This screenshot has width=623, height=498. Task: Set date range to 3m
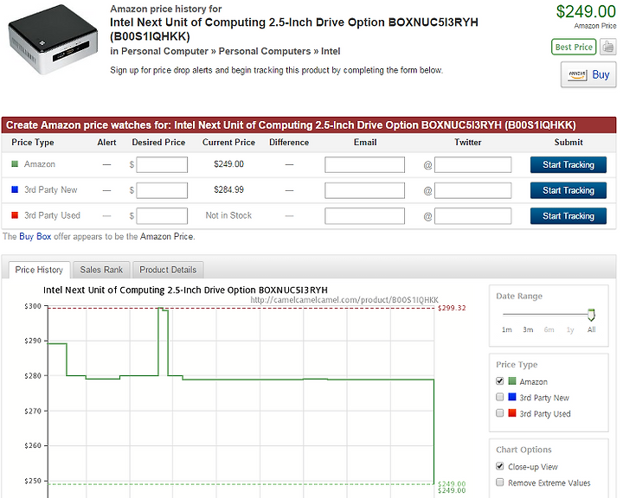click(528, 329)
